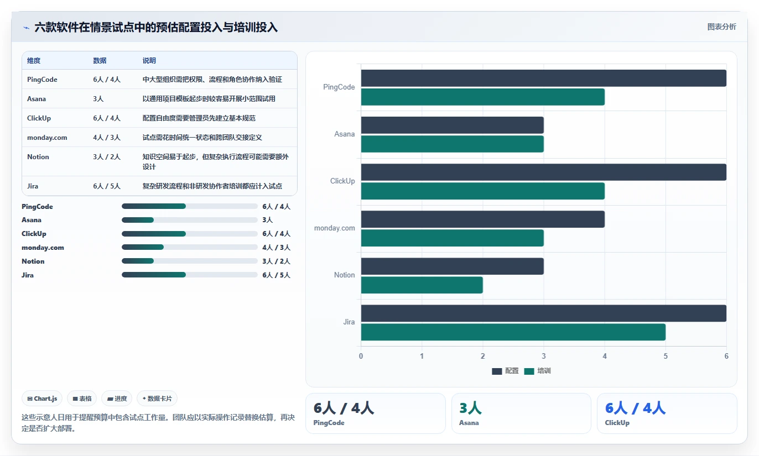This screenshot has width=759, height=456.
Task: Click the 配置 legend label text
Action: (x=512, y=371)
